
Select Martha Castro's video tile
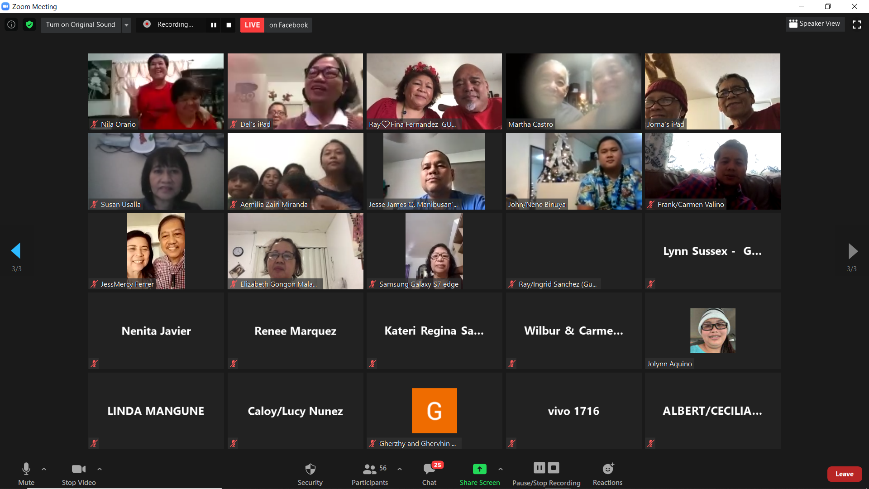tap(573, 91)
